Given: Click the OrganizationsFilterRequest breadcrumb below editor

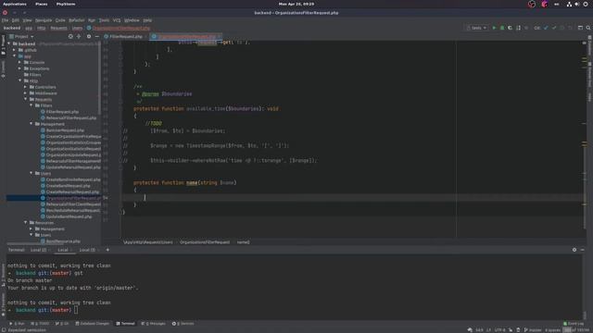Looking at the screenshot, I should (205, 242).
